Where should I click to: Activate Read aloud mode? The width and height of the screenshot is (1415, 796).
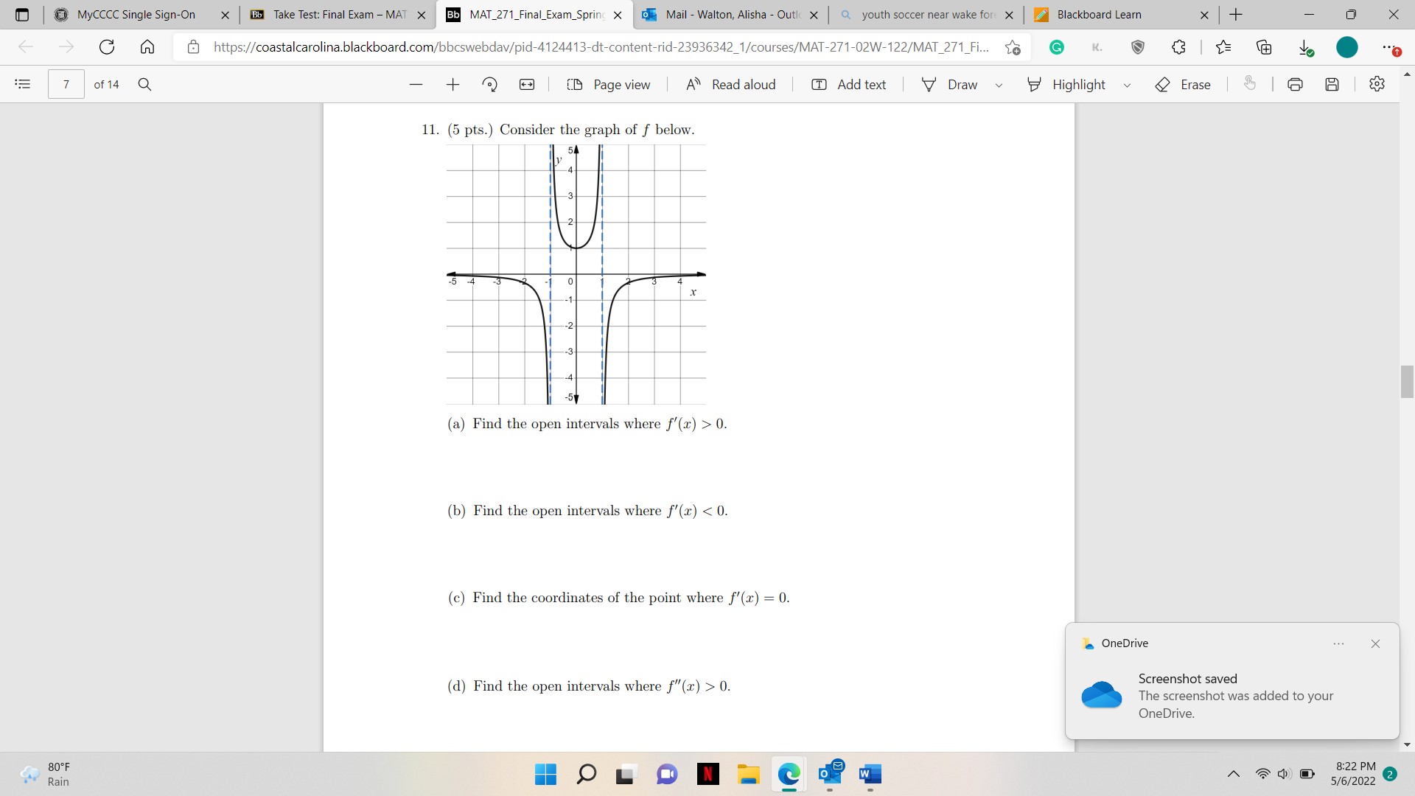[x=730, y=84]
